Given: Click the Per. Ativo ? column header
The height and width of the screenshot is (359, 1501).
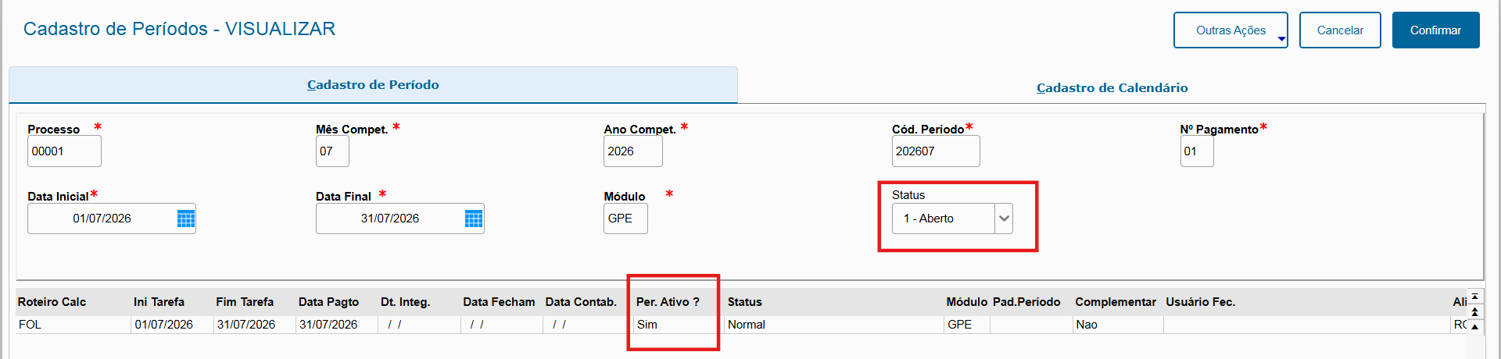Looking at the screenshot, I should [668, 302].
